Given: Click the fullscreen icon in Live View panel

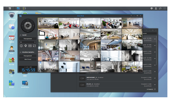Looking at the screenshot, I should (34, 46).
